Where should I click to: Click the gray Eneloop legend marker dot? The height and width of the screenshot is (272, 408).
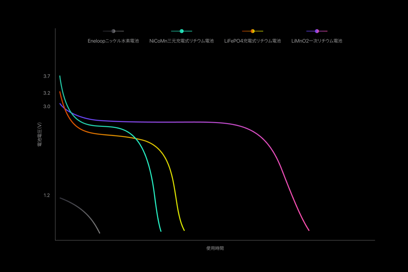[x=113, y=31]
